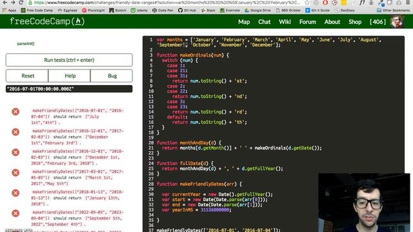Screen dimensions: 413x232
Task: Click Run tests (ctrl + enter) button
Action: 69,60
